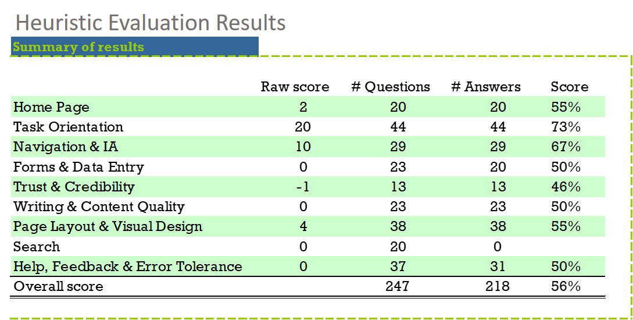Viewport: 633px width, 320px height.
Task: Select Writing & Content Quality raw score '0'
Action: click(303, 207)
